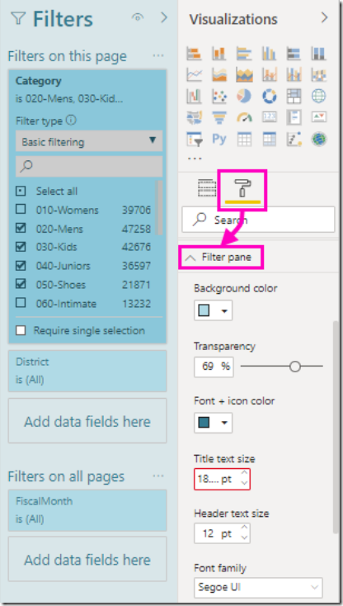Viewport: 343px width, 606px height.
Task: Select the scatter chart visual
Action: [218, 96]
